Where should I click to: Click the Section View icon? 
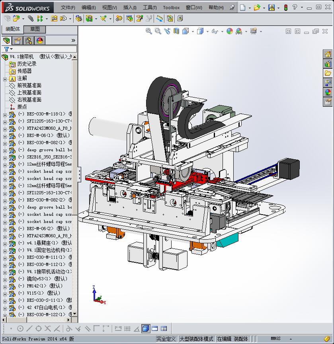(x=176, y=31)
